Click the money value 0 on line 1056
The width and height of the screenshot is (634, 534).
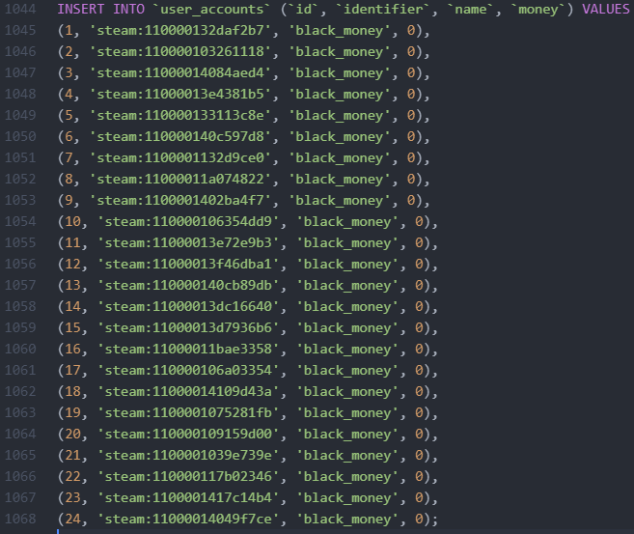[x=419, y=264]
